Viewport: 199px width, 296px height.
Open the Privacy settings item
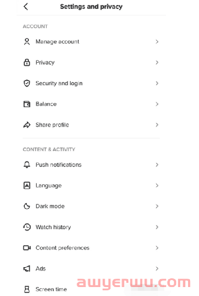pos(91,62)
